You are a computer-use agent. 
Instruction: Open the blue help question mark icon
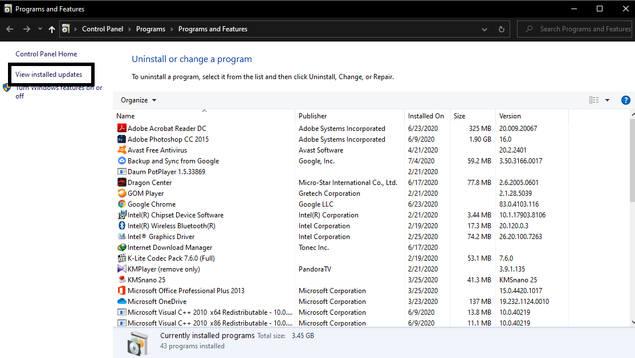[x=625, y=100]
